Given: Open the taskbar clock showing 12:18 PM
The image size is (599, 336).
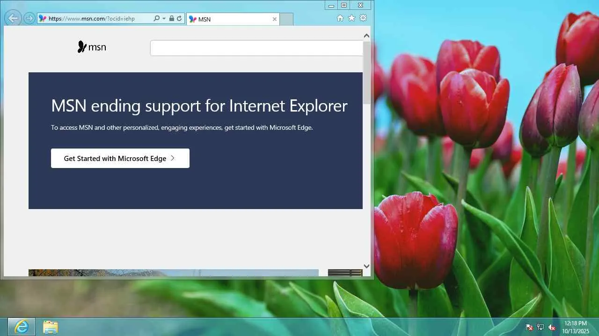Looking at the screenshot, I should coord(576,327).
